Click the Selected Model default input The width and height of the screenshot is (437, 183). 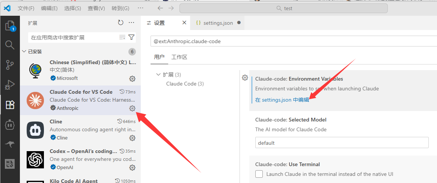pos(342,143)
